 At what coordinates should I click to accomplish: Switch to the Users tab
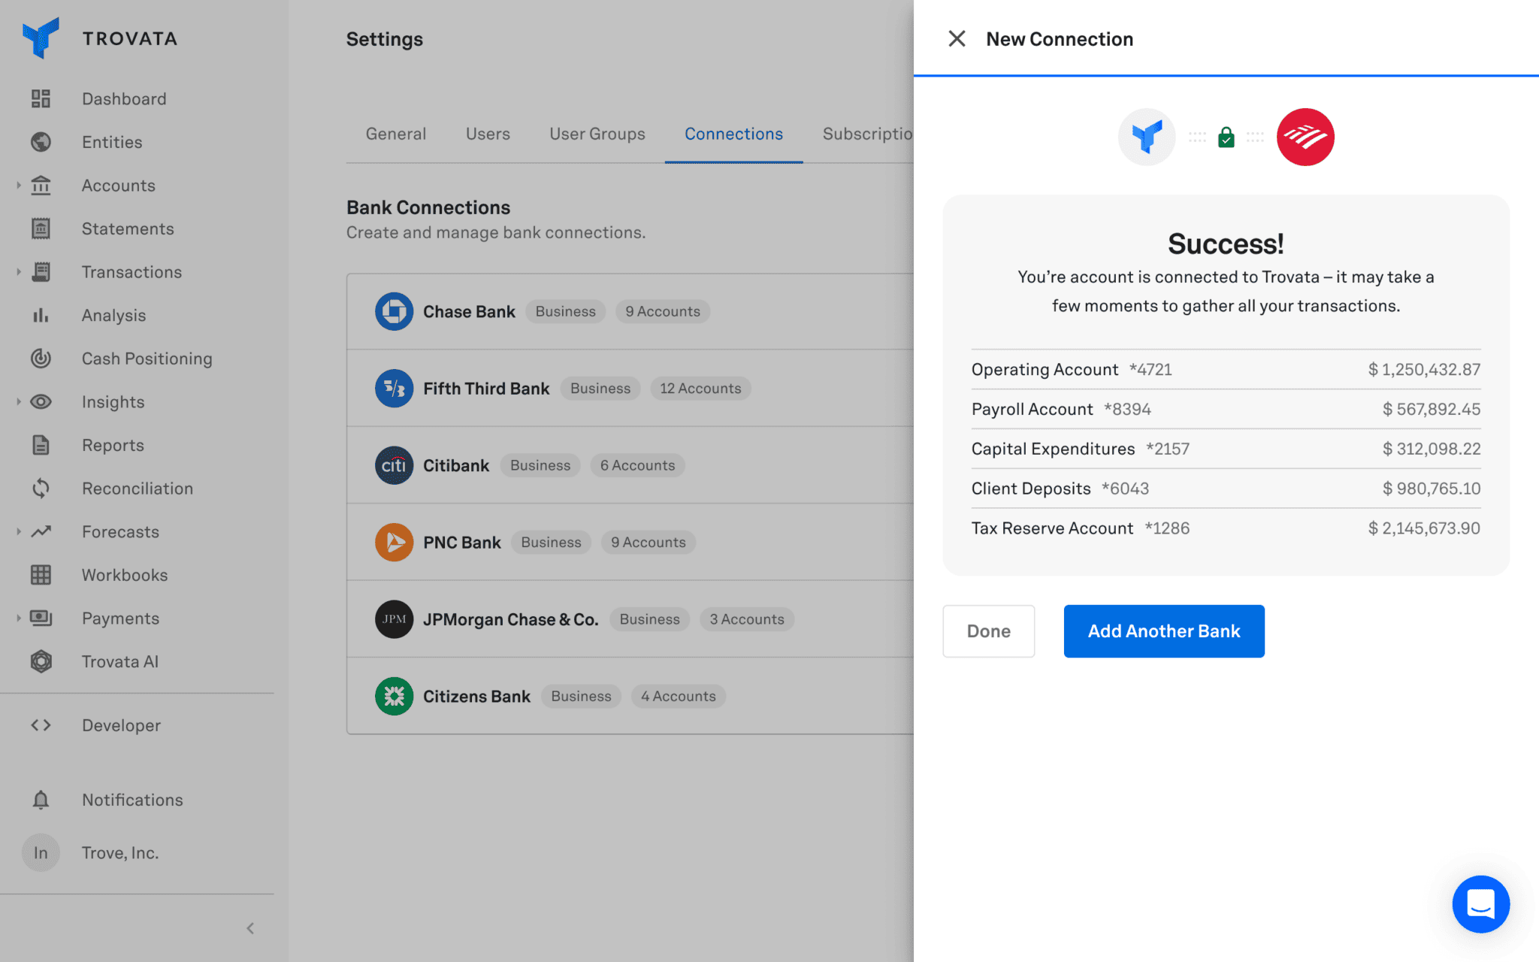(x=488, y=134)
